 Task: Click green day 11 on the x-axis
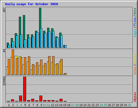pos(49,105)
